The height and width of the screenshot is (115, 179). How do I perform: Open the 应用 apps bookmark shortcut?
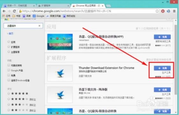click(x=6, y=16)
